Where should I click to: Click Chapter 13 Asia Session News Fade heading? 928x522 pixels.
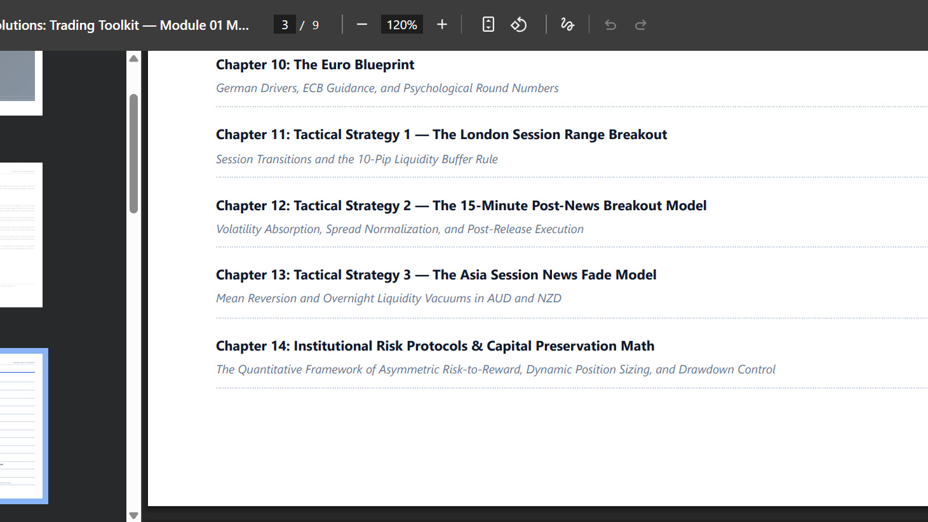point(436,275)
